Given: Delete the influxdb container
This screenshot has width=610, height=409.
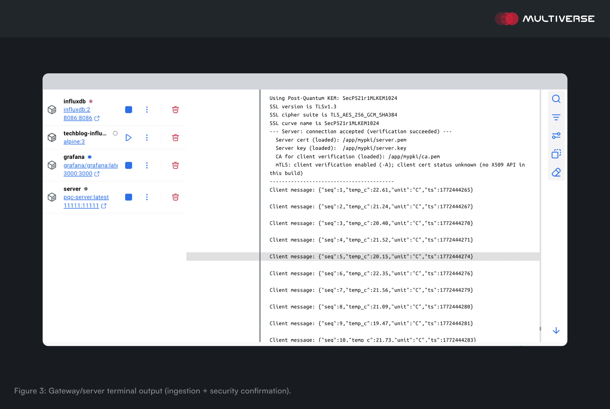Looking at the screenshot, I should tap(175, 110).
